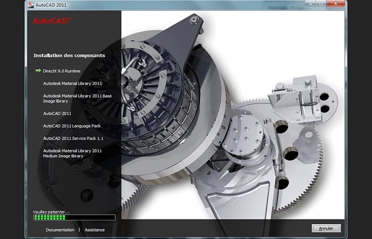Select Autodesk Material Library 2011 Base Image library

coord(78,98)
